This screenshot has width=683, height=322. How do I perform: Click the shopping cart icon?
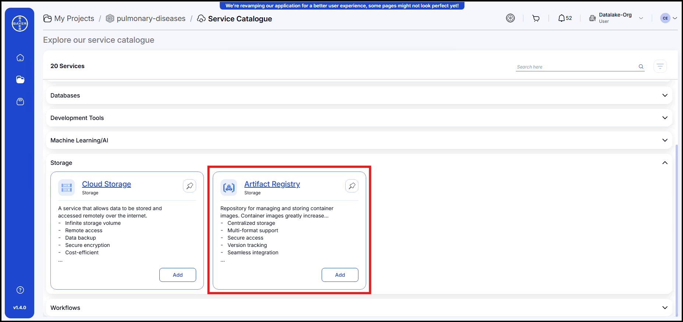(536, 18)
